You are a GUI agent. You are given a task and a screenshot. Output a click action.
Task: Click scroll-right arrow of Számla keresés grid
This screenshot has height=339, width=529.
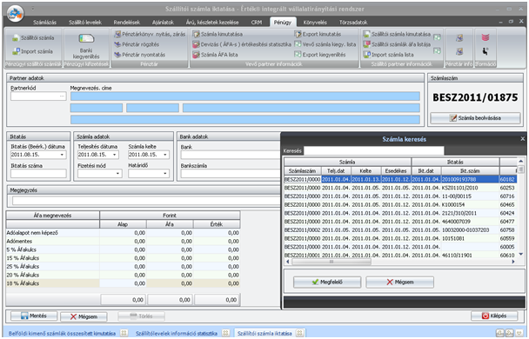tap(513, 262)
